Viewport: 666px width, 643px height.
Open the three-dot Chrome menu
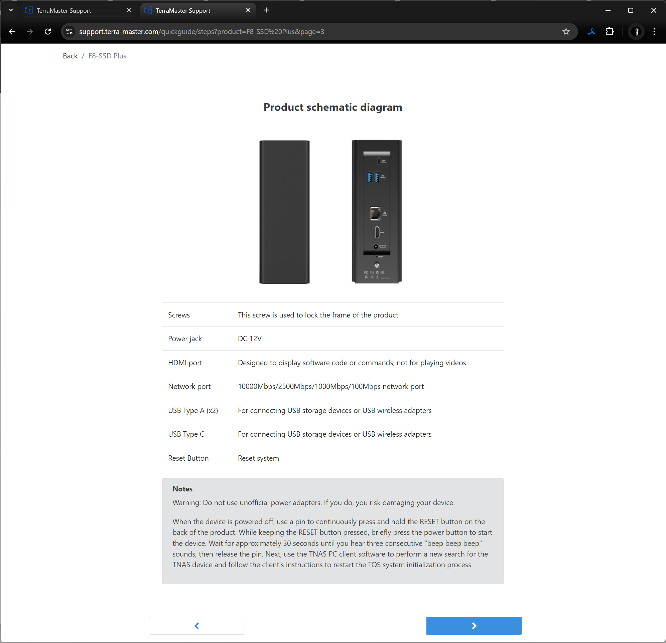tap(654, 32)
